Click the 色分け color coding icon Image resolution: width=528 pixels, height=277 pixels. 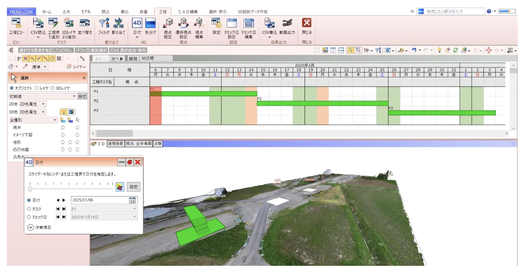[x=150, y=25]
